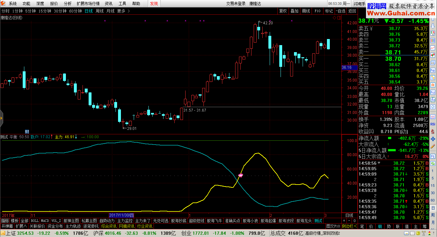Select the 股海抄底 indicator tab
The height and width of the screenshot is (237, 437).
[x=179, y=221]
